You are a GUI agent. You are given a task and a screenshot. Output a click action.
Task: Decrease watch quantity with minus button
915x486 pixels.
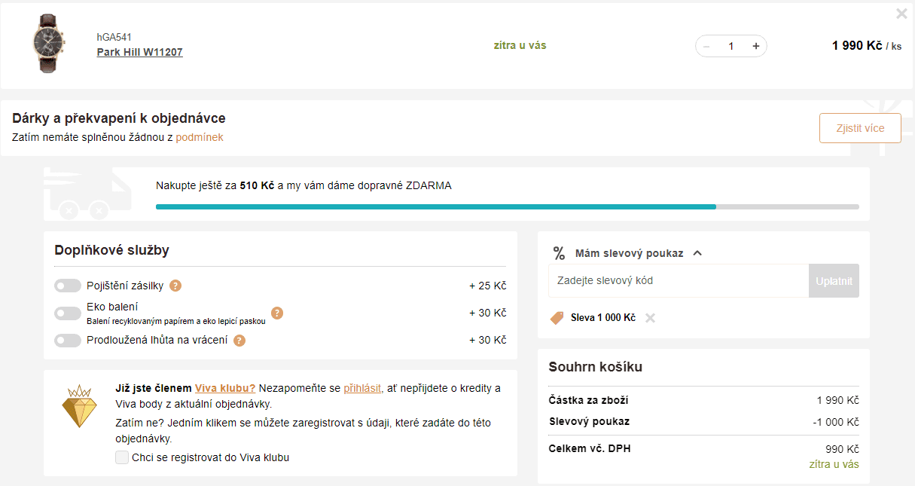click(706, 46)
